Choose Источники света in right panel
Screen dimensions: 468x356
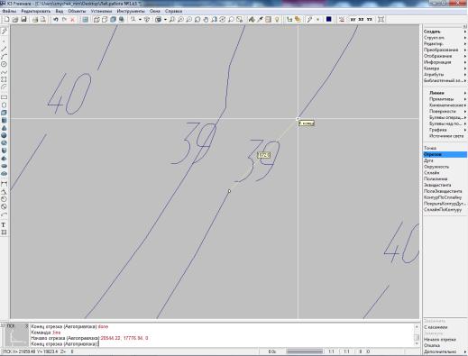coord(446,136)
